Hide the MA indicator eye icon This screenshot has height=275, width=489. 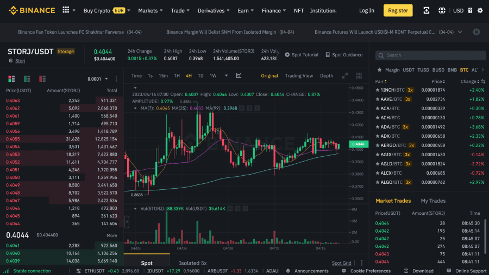[242, 108]
